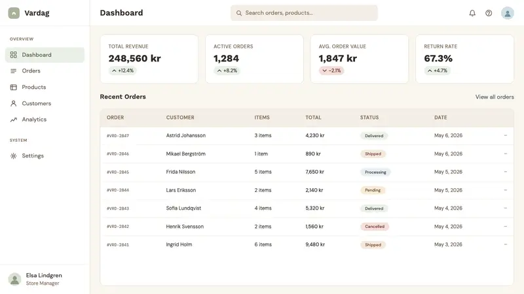Click the Products box icon in the sidebar
This screenshot has height=294, width=524.
tap(13, 88)
